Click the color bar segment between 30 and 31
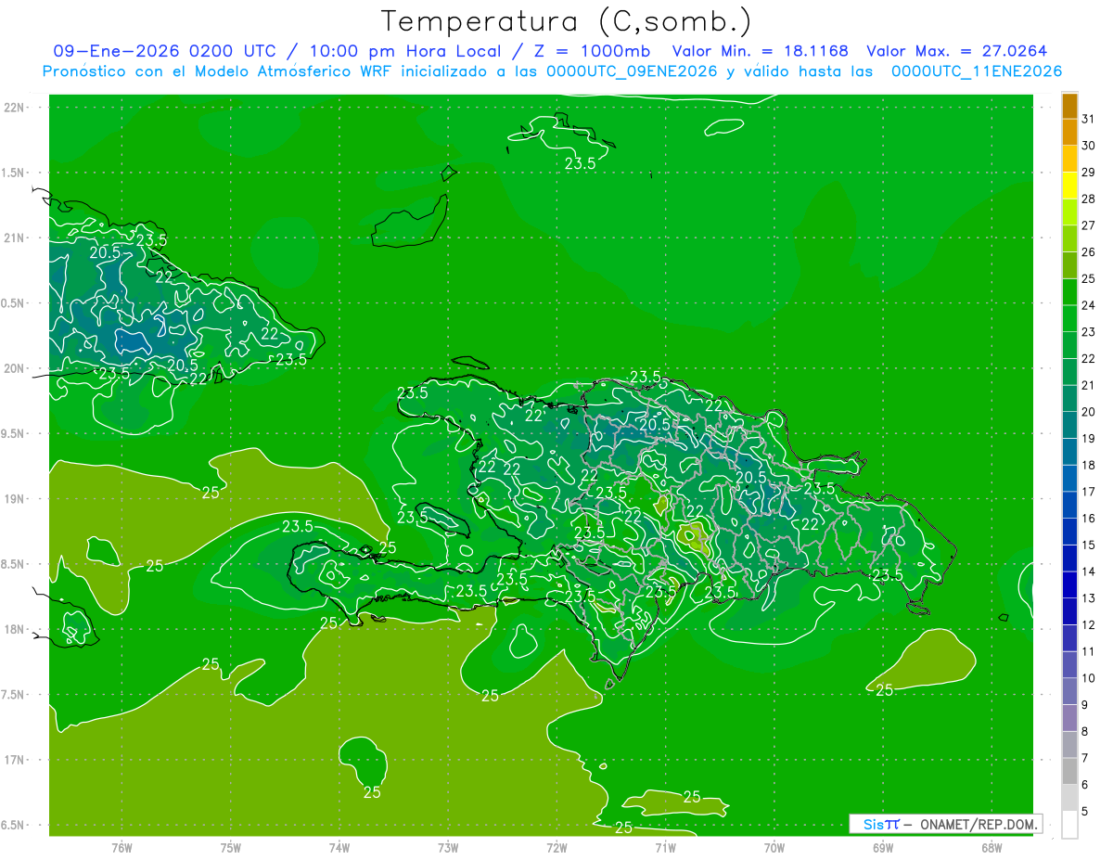1113x860 pixels. [x=1069, y=133]
